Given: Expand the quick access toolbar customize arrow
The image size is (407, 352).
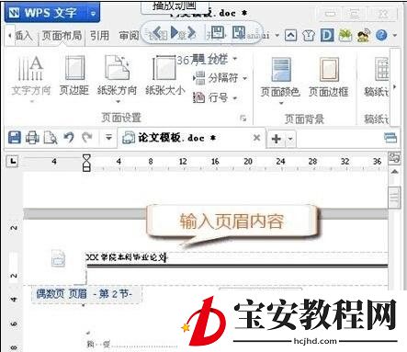Looking at the screenshot, I should [108, 138].
